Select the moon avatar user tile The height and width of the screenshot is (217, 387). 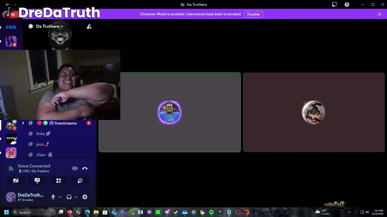point(314,112)
